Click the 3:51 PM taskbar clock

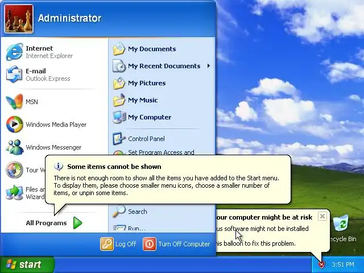pyautogui.click(x=343, y=264)
